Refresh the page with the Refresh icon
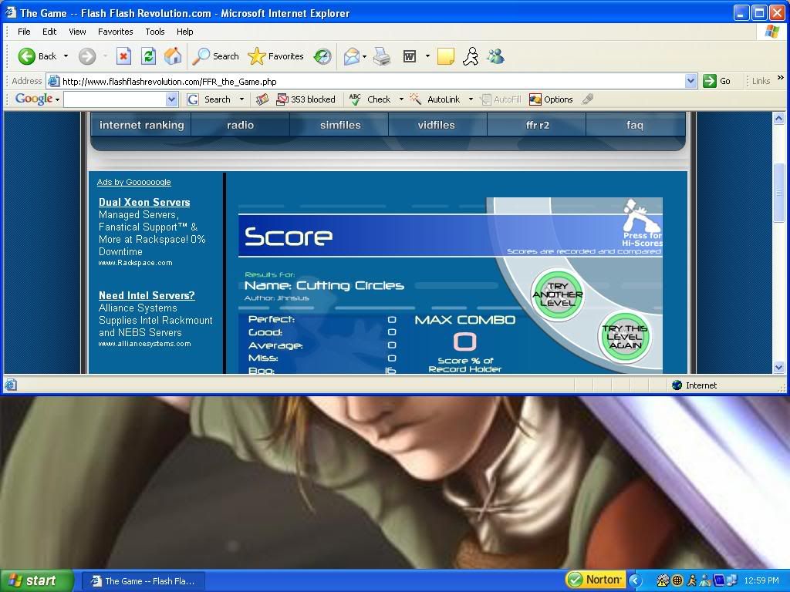The image size is (790, 592). click(148, 56)
